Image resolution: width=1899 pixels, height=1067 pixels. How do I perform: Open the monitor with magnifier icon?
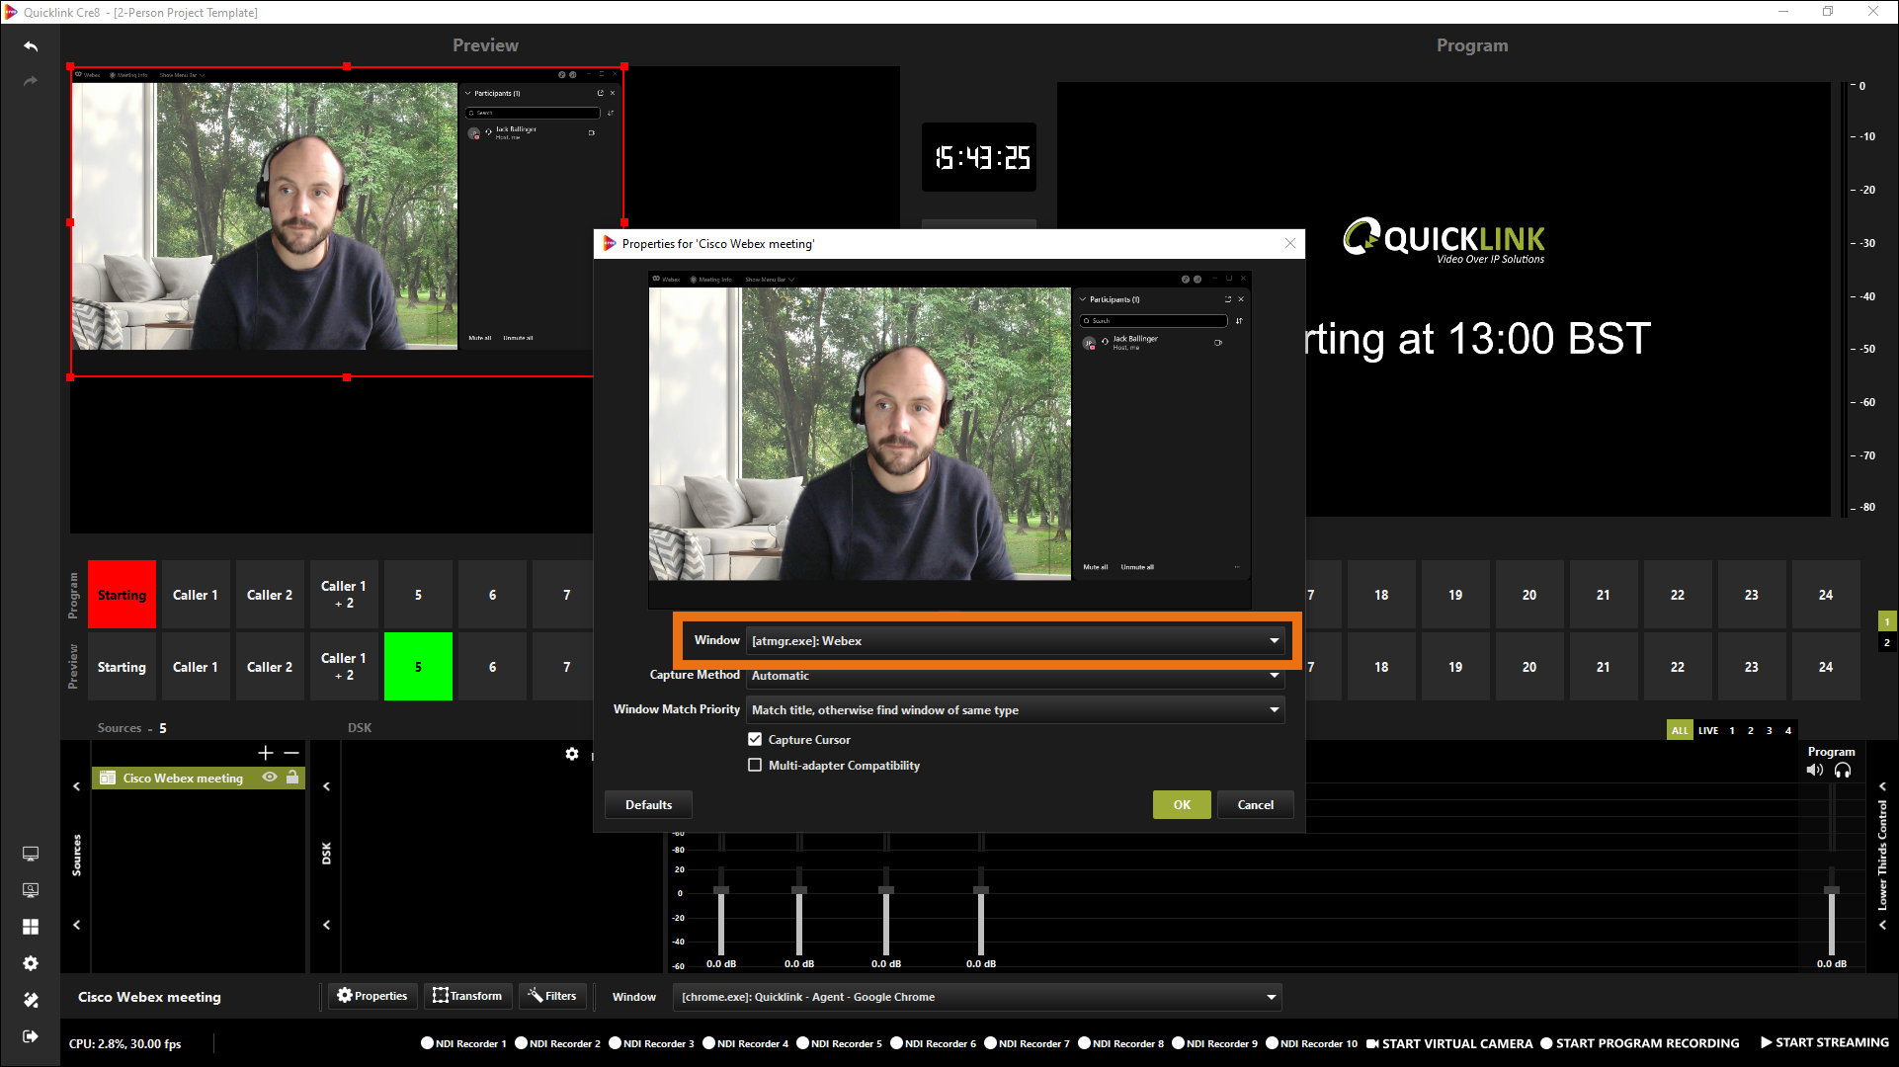point(31,890)
